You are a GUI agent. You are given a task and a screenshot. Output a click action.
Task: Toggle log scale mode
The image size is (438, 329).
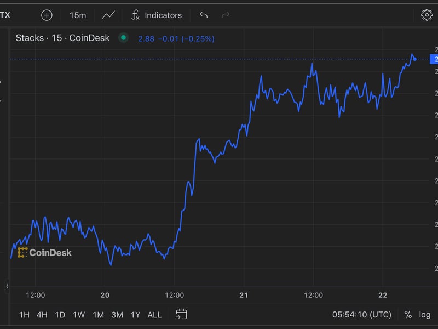(425, 314)
